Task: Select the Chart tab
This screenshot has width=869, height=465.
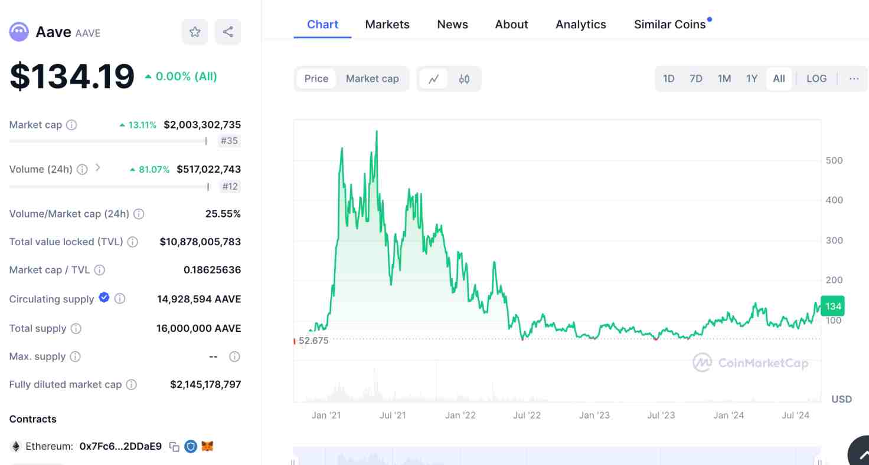Action: click(x=322, y=24)
